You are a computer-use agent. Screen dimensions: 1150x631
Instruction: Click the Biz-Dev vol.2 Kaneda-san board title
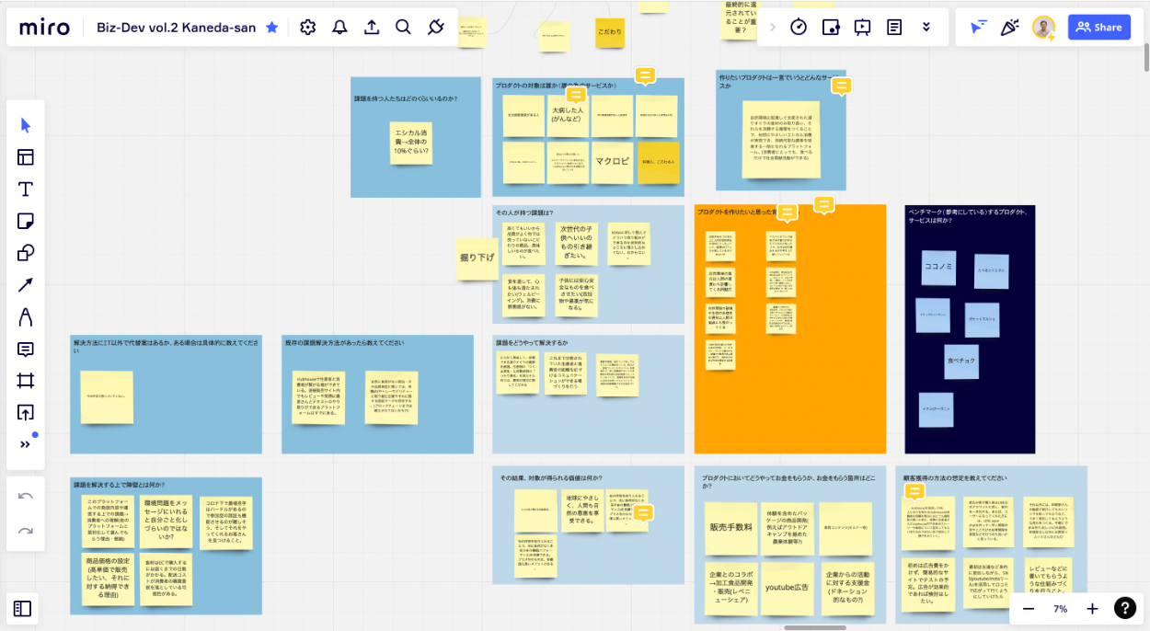pos(177,28)
